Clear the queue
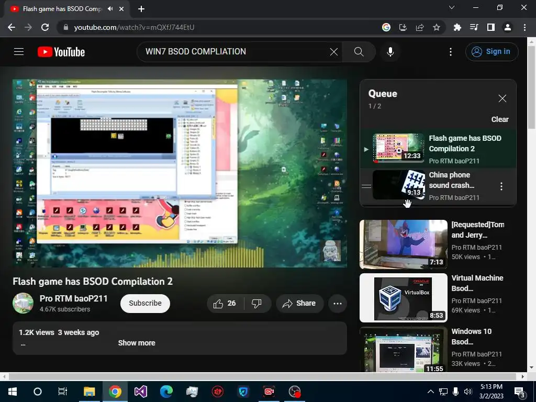536x402 pixels. pyautogui.click(x=500, y=119)
